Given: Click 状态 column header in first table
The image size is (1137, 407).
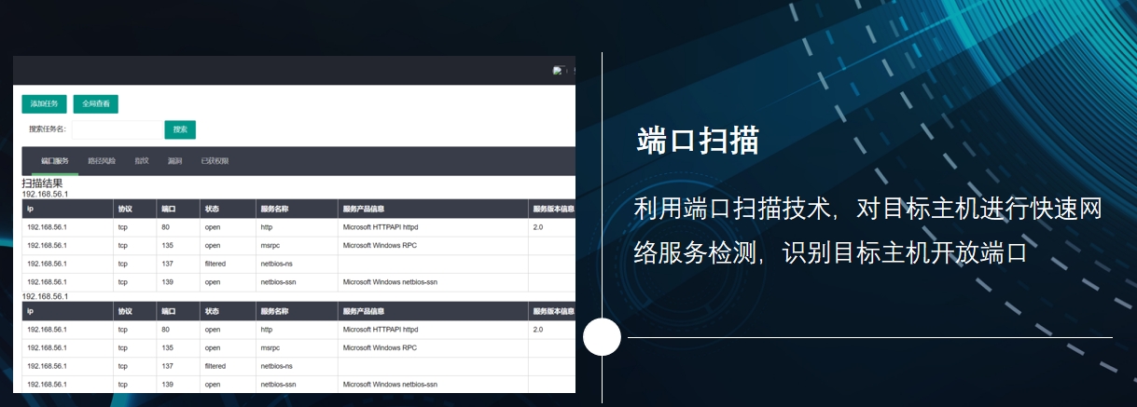Looking at the screenshot, I should 212,209.
